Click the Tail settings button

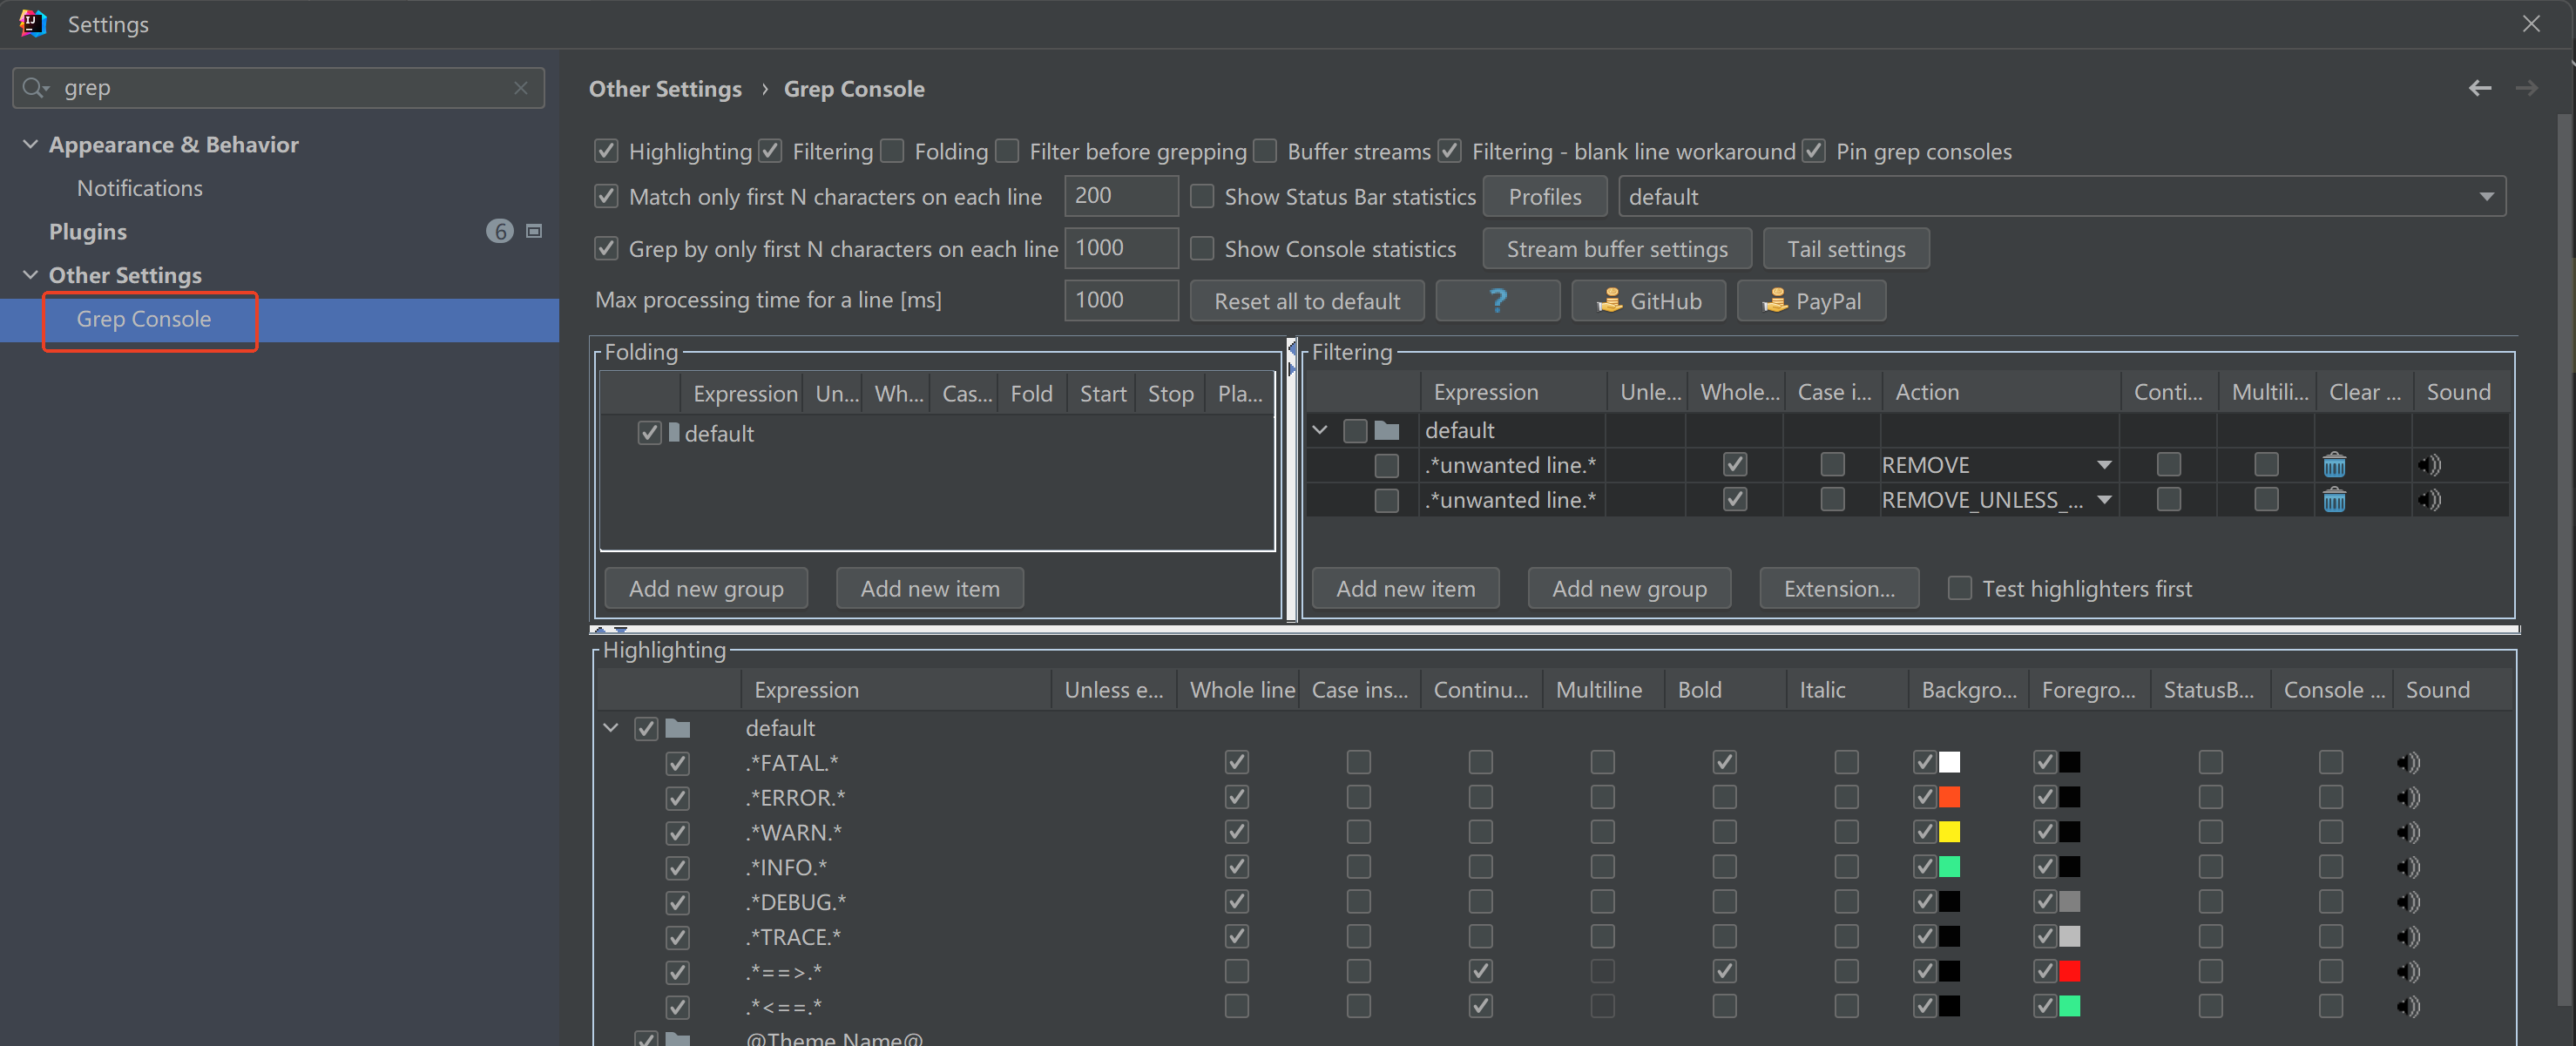click(1845, 249)
